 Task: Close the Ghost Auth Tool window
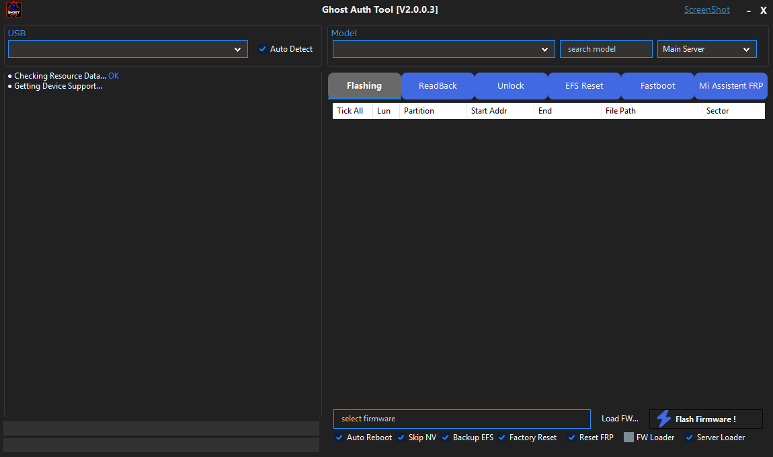coord(763,11)
